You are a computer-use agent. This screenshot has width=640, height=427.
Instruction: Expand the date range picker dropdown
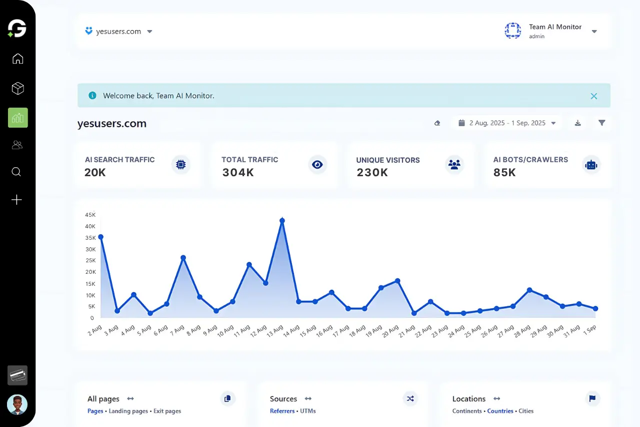click(553, 123)
